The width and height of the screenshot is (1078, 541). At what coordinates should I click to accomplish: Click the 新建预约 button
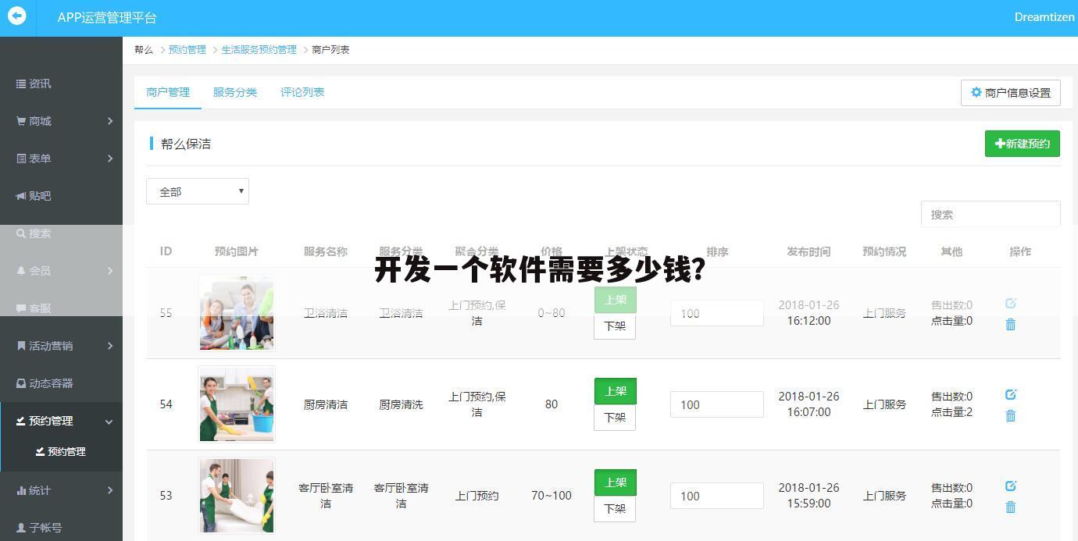point(1022,144)
